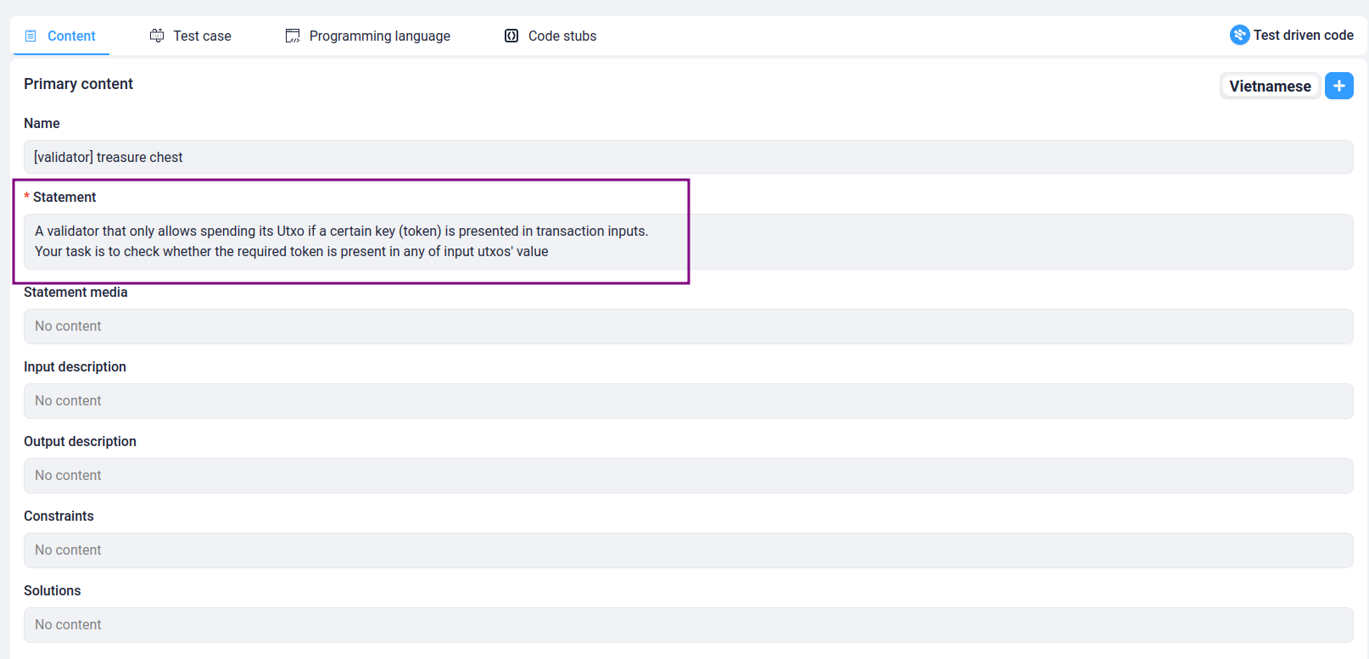Click the Constraints content field
This screenshot has width=1369, height=659.
[688, 550]
